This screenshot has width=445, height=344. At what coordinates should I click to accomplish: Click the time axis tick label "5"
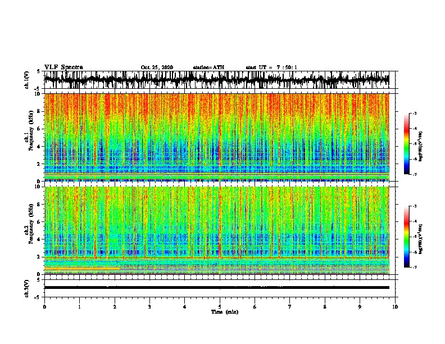(x=220, y=306)
